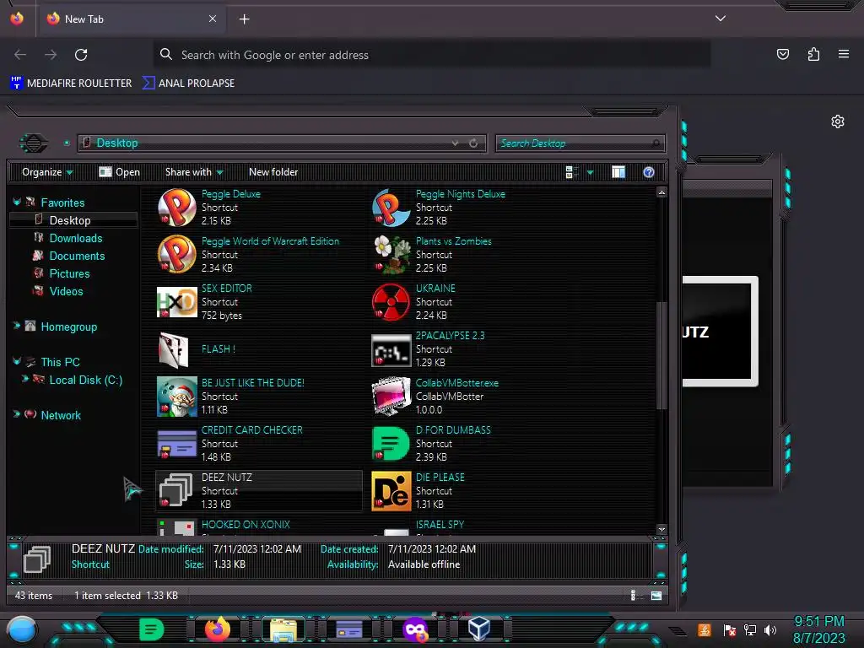
Task: Collapse the This PC tree node
Action: click(x=17, y=361)
